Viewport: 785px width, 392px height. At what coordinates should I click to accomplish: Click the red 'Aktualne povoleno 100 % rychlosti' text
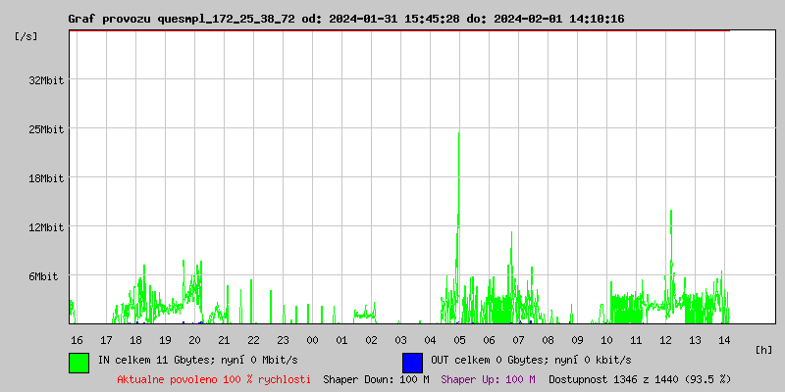pos(214,378)
